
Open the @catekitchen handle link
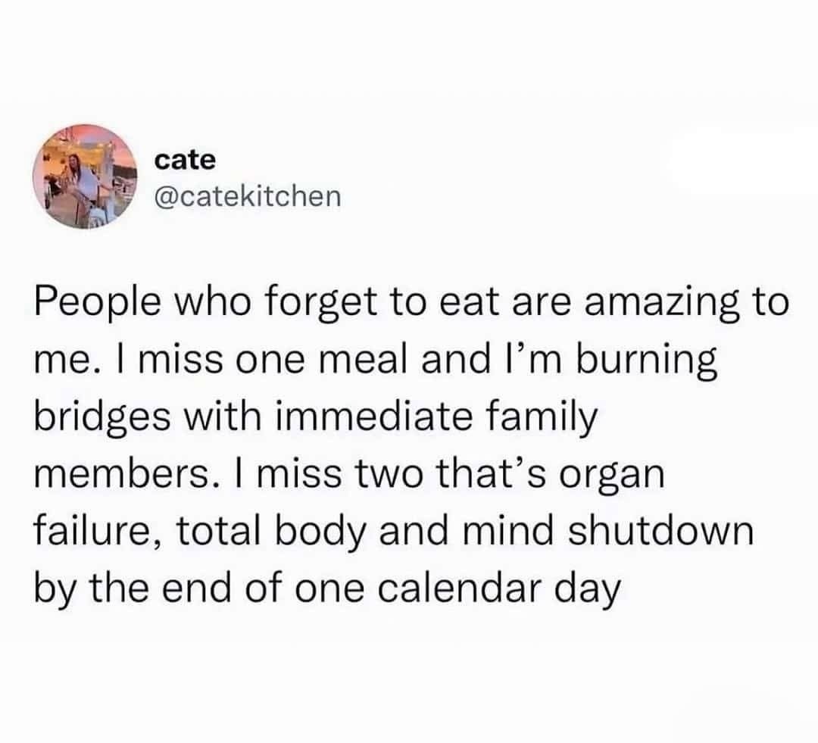click(248, 197)
